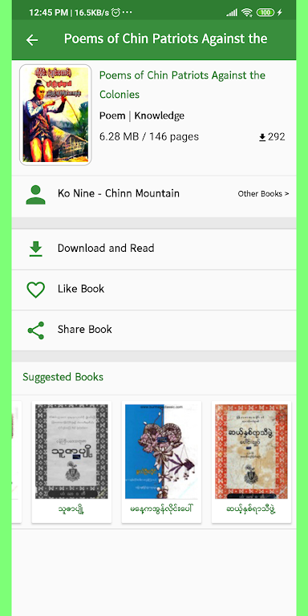
Task: Toggle the heart Like icon
Action: pyautogui.click(x=36, y=290)
